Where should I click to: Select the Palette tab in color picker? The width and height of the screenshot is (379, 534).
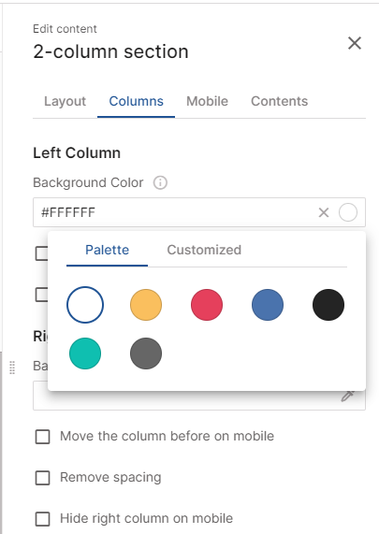(x=107, y=250)
